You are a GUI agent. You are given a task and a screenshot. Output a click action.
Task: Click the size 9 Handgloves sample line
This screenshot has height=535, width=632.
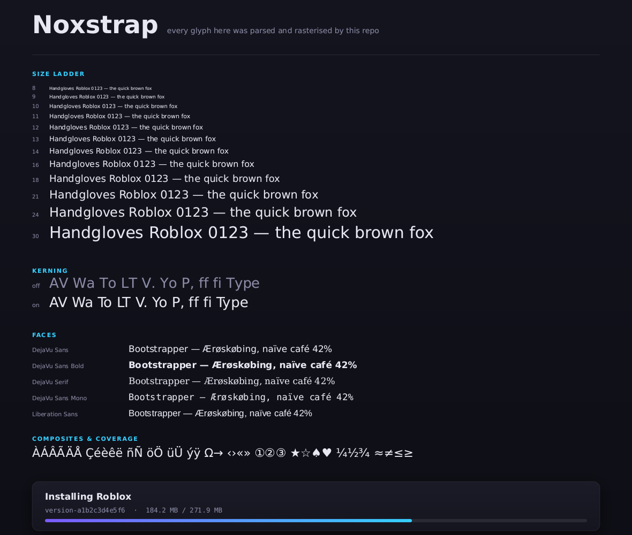tap(107, 97)
